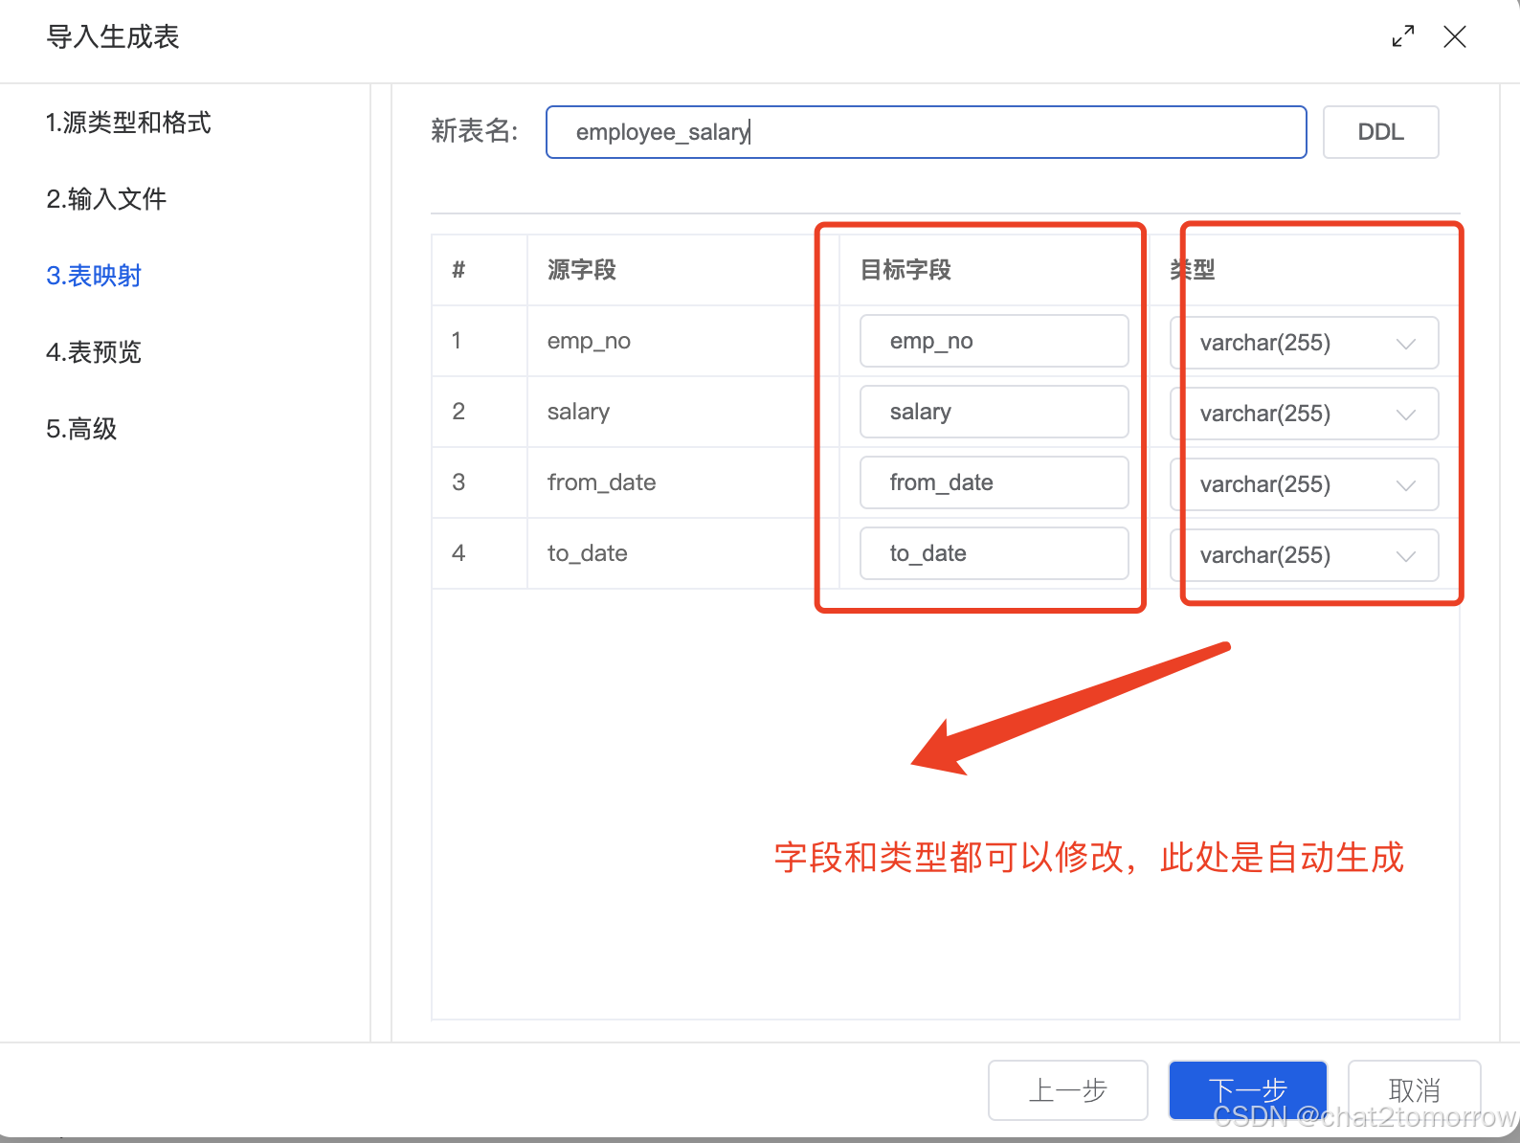Click the 取消 button
This screenshot has width=1520, height=1143.
click(x=1414, y=1090)
